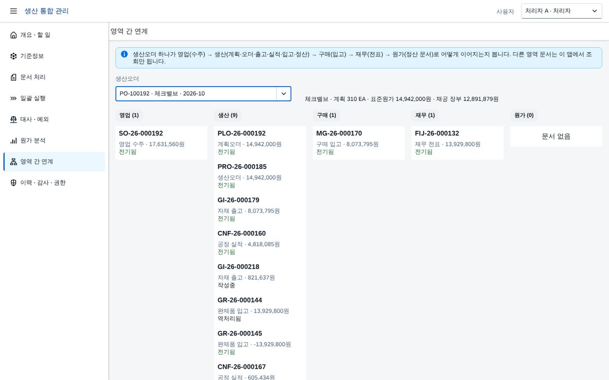
Task: Click the home icon beside 개요 · 할 일
Action: [14, 35]
